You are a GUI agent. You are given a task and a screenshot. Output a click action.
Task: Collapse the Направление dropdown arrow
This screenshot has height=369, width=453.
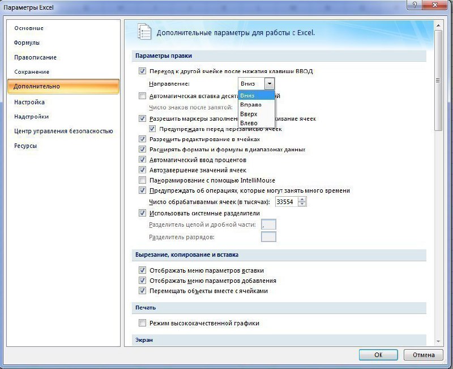(x=270, y=84)
